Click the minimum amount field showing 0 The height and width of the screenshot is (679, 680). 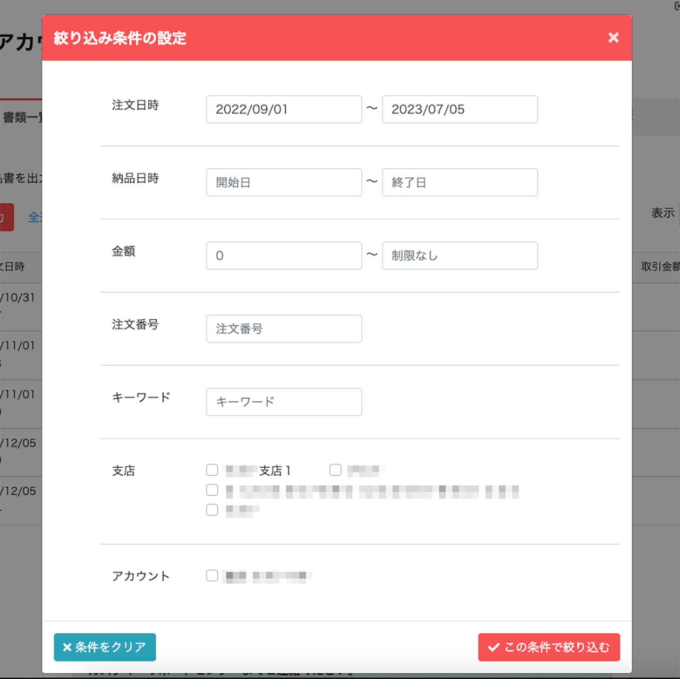click(x=284, y=256)
